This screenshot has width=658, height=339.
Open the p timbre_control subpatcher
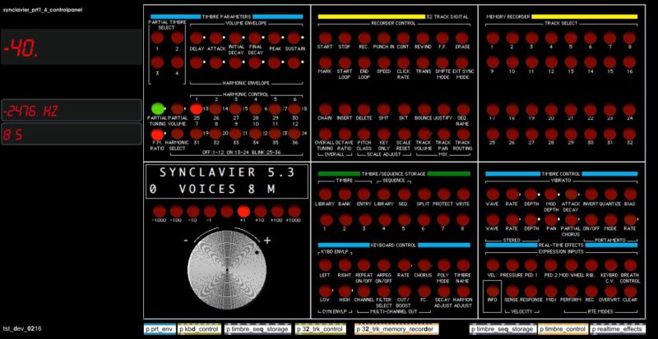pyautogui.click(x=563, y=329)
